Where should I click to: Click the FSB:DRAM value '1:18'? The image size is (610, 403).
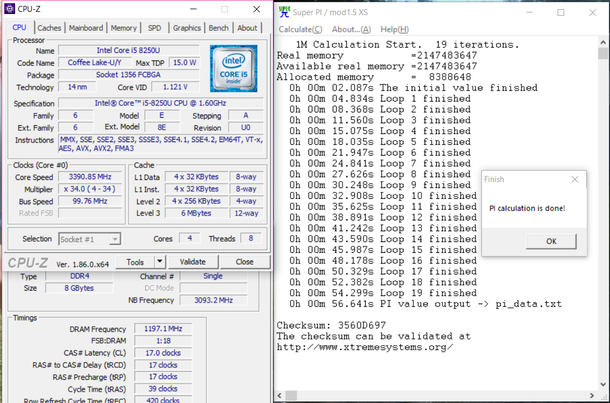pyautogui.click(x=163, y=341)
